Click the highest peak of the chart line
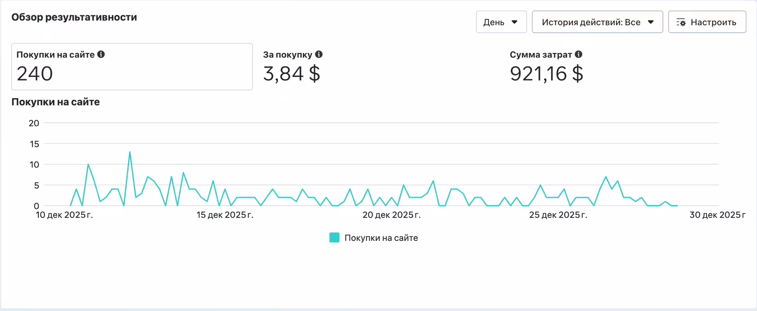The height and width of the screenshot is (311, 757). pos(130,152)
